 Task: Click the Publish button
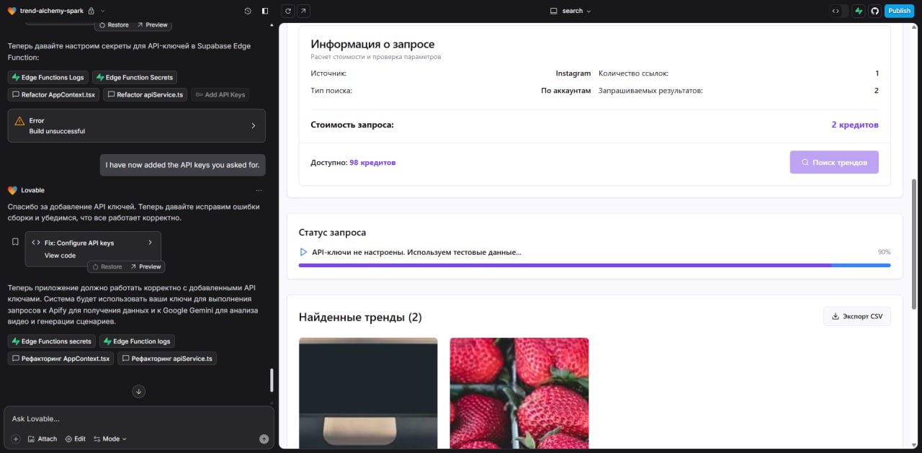click(899, 10)
